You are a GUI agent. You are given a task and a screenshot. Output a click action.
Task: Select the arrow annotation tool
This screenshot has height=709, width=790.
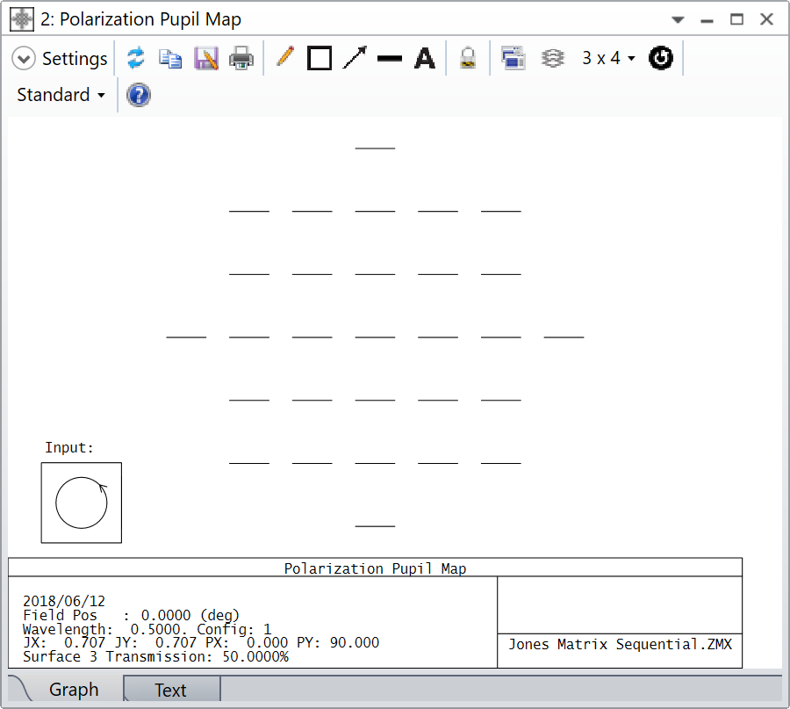pyautogui.click(x=355, y=58)
